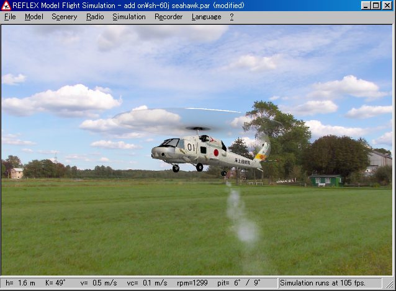
Task: Click the REFLEX app icon in title bar
Action: (x=6, y=6)
